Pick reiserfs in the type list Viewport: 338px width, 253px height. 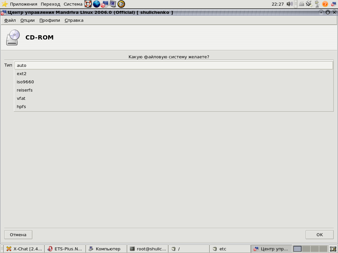click(x=173, y=90)
